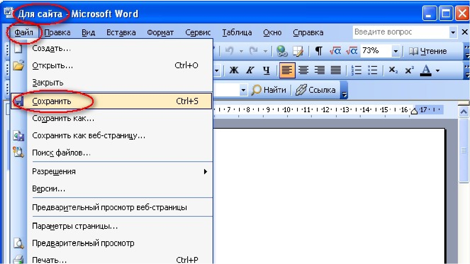The image size is (470, 264).
Task: Click the Найти magnifier button
Action: tap(269, 89)
